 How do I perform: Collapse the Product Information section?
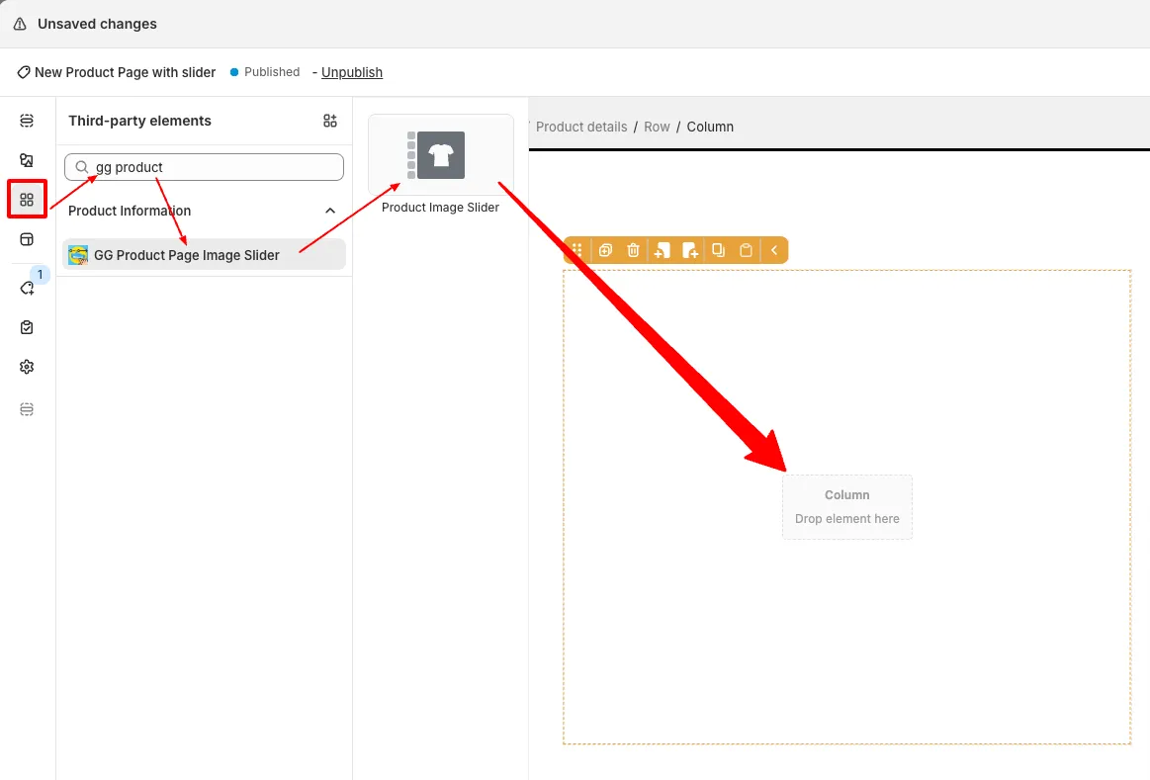click(329, 210)
